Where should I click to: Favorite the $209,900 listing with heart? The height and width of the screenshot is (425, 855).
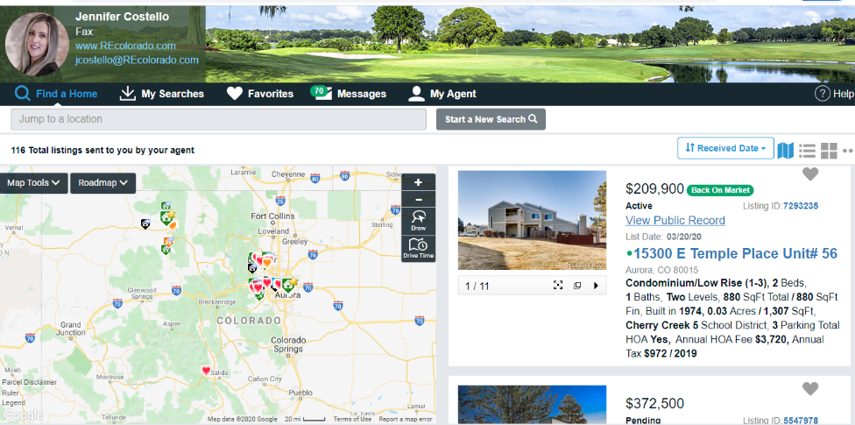(x=810, y=174)
